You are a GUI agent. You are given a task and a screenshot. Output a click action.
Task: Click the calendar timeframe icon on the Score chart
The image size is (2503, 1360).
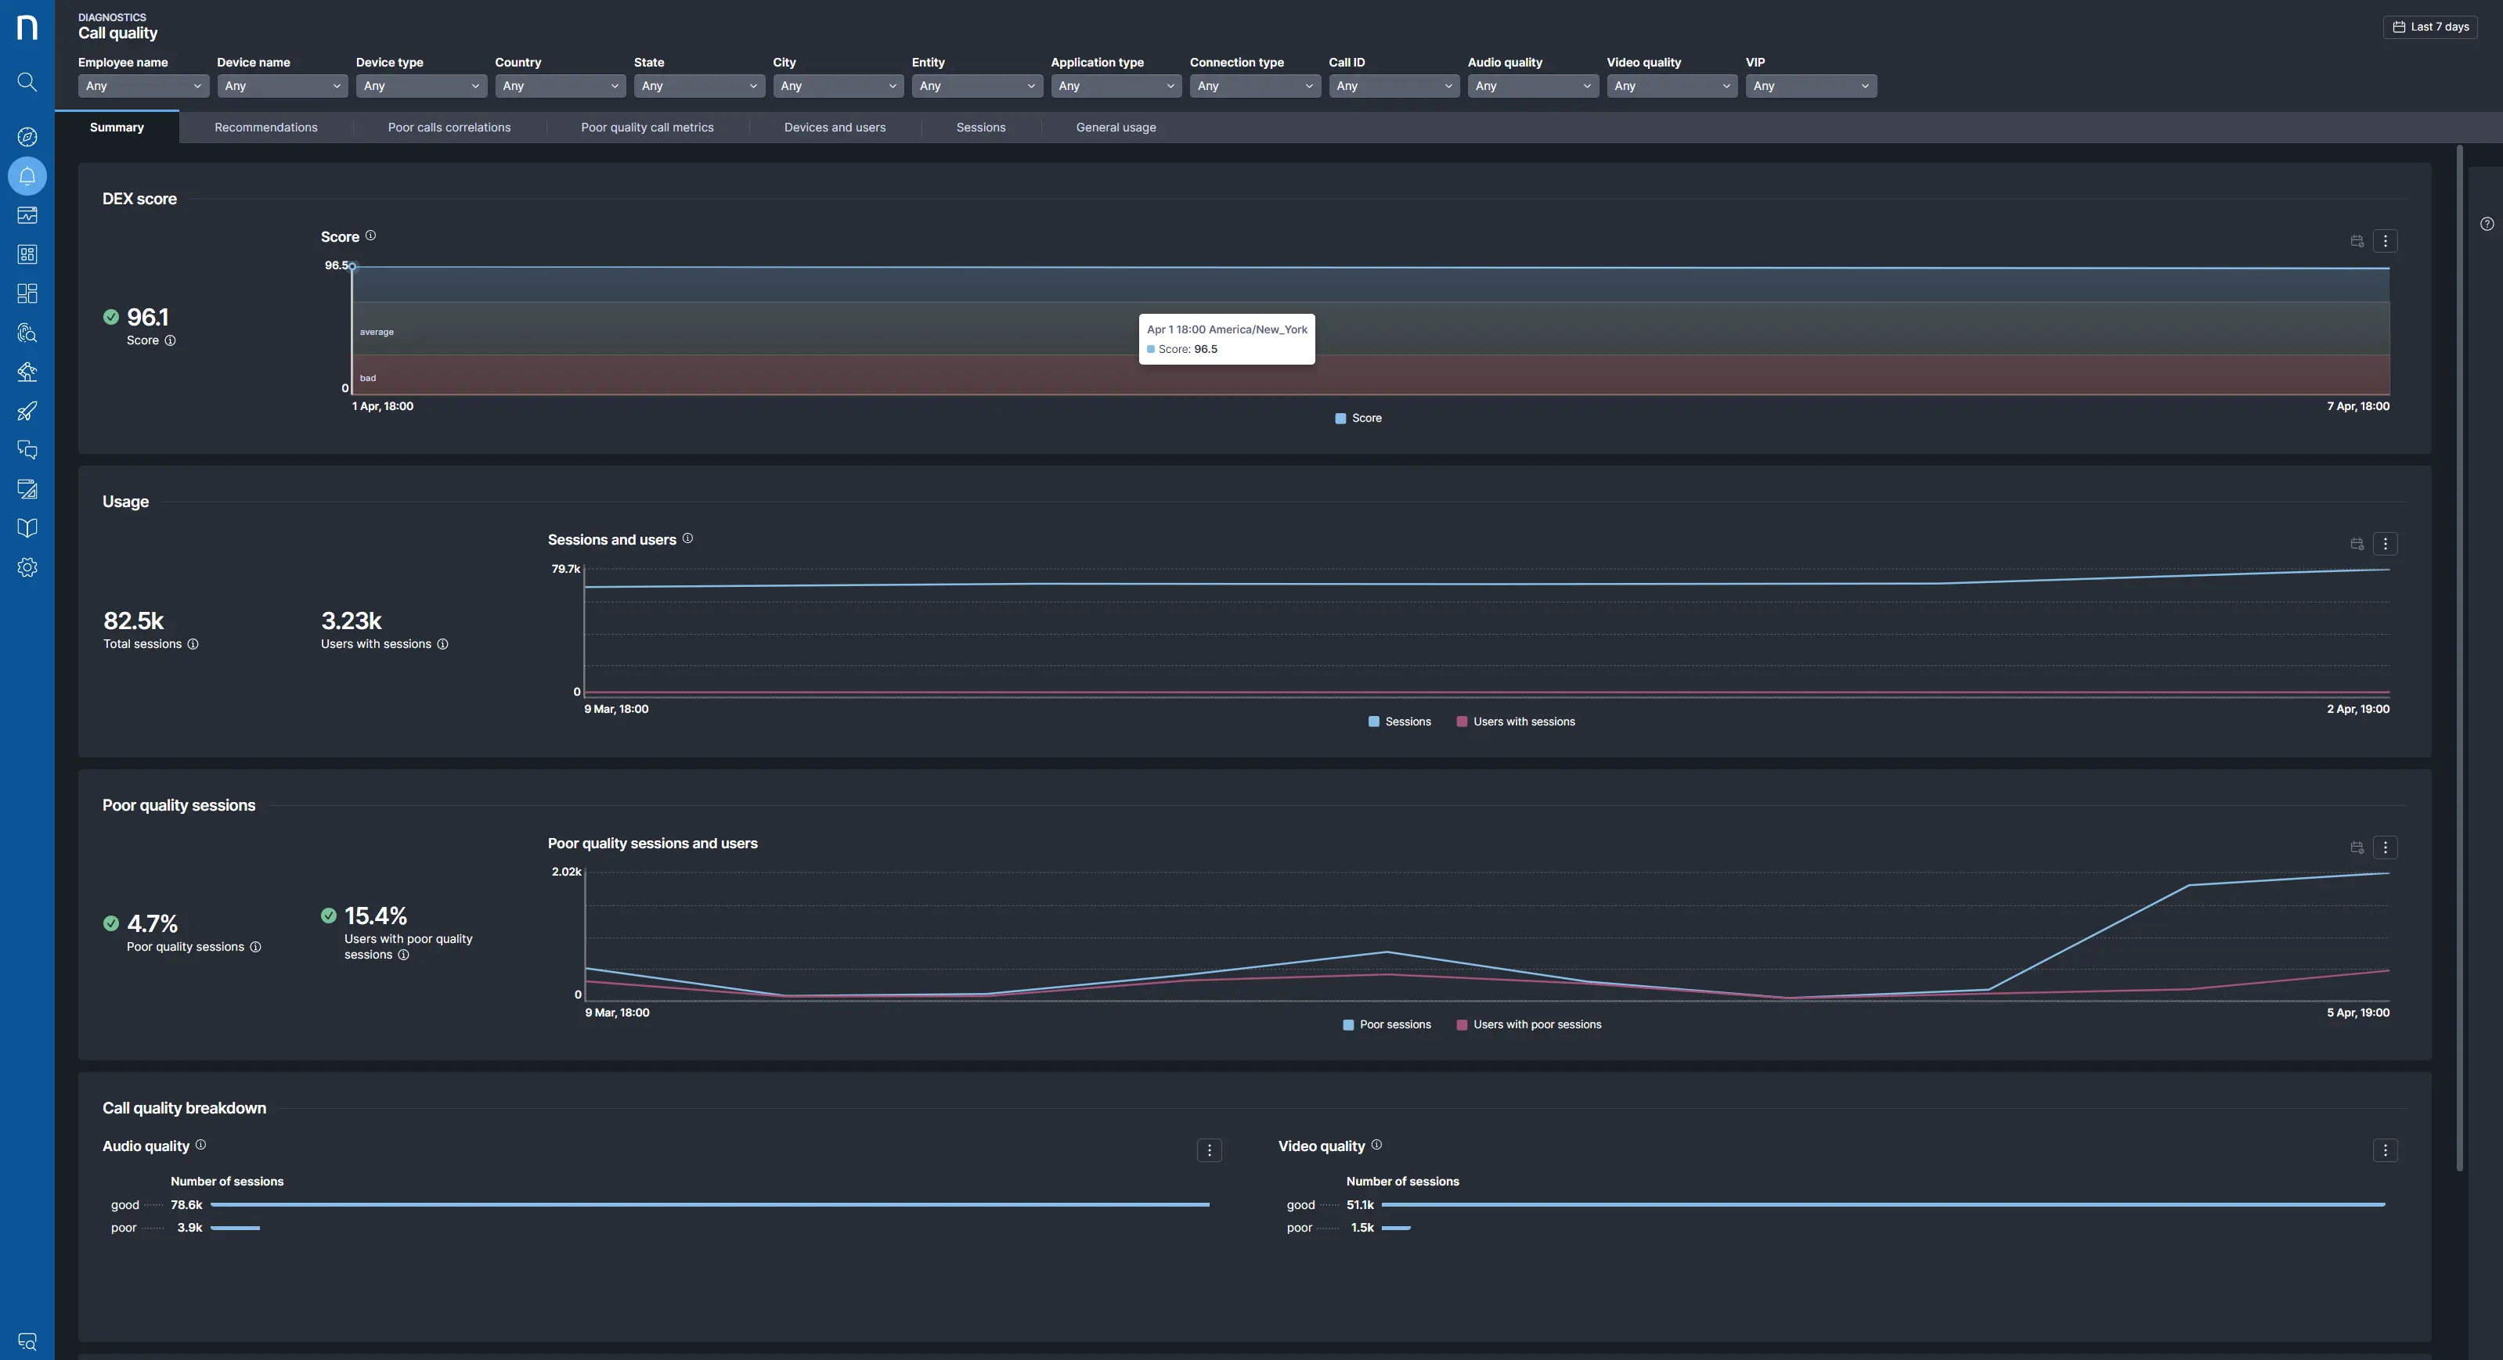point(2357,241)
